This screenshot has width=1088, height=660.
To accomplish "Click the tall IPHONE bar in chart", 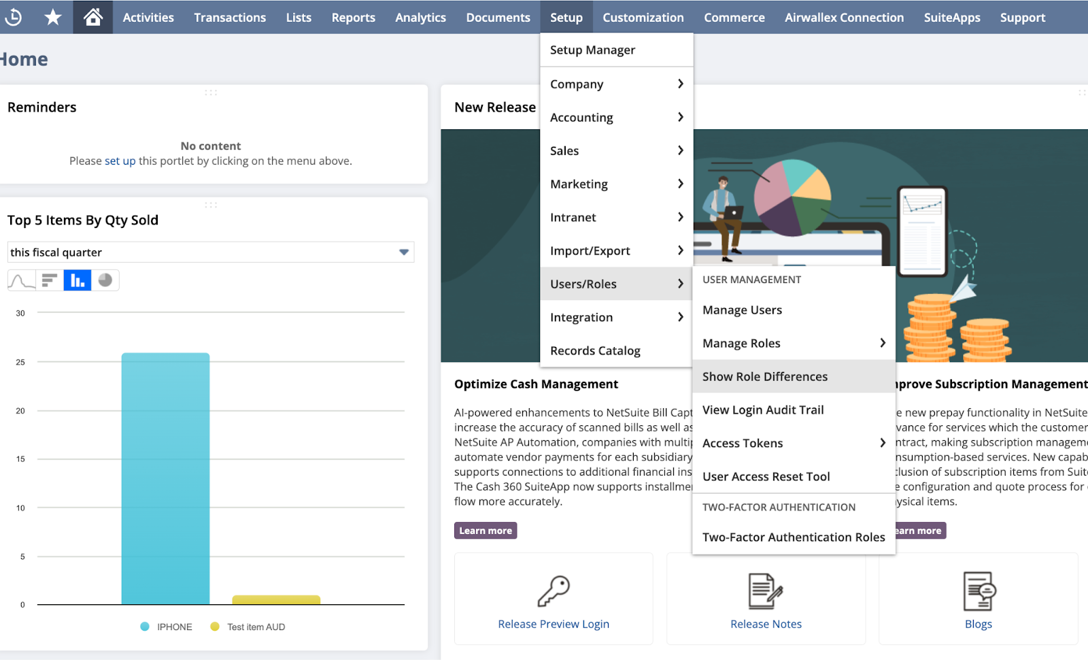I will 165,476.
